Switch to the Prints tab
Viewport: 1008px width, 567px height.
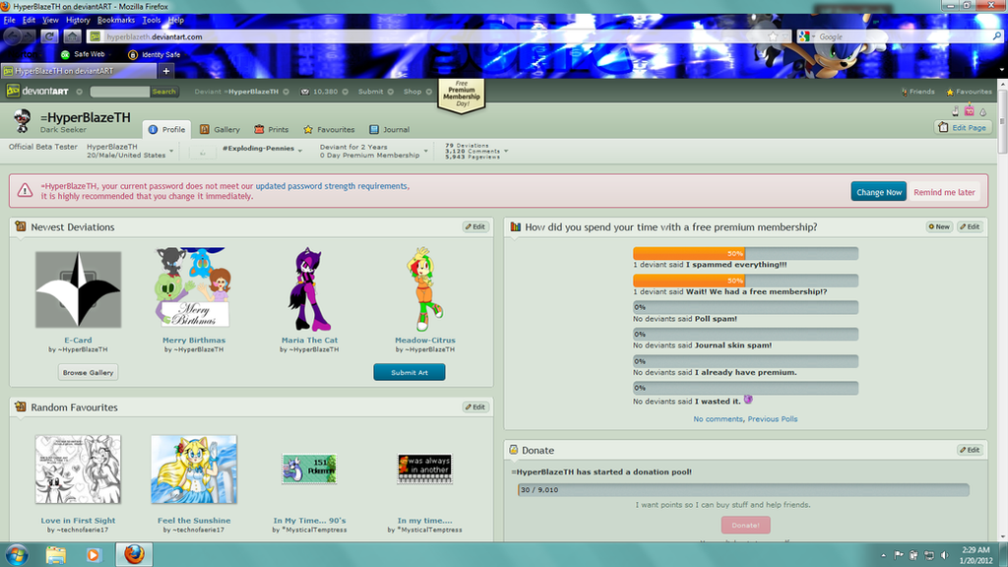272,129
